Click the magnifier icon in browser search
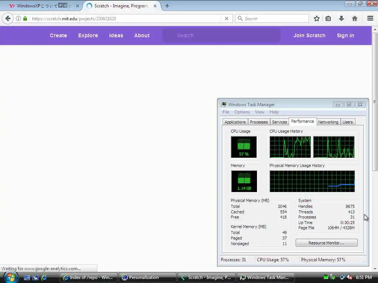Screen dimensions: 378x283 pos(240,18)
